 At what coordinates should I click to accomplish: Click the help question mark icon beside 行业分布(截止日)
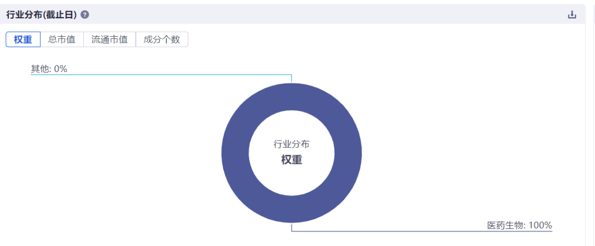[85, 15]
